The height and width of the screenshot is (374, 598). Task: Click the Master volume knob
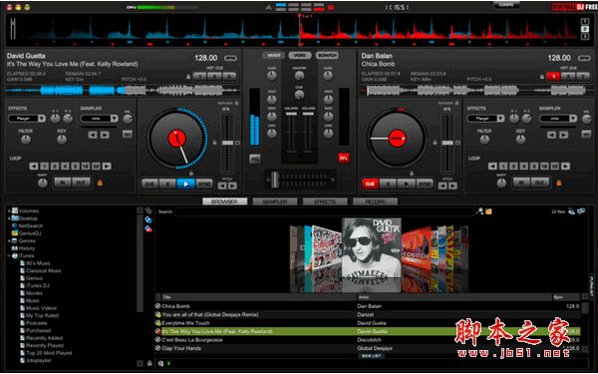click(299, 76)
